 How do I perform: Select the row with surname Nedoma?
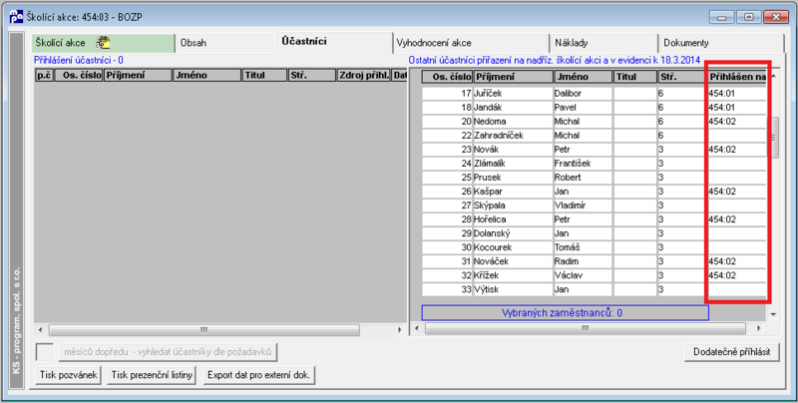point(594,122)
